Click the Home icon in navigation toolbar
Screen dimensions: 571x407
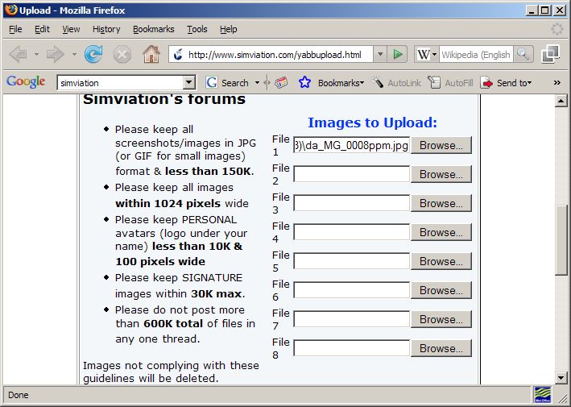[151, 54]
